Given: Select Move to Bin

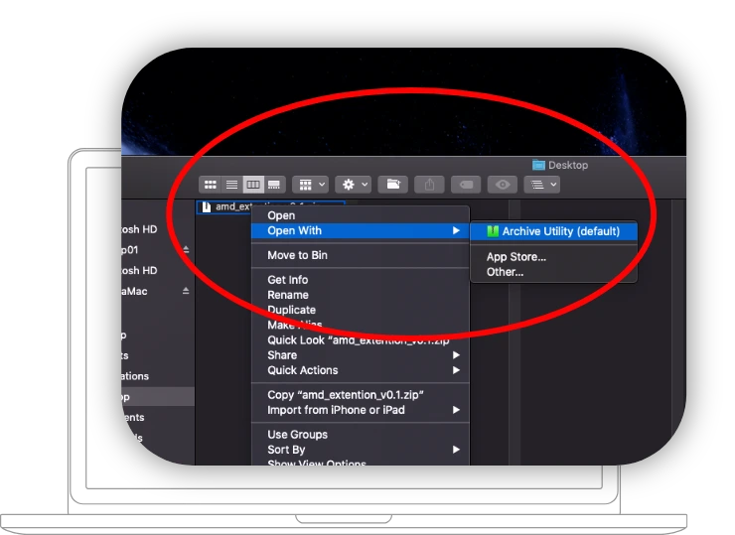Looking at the screenshot, I should [361, 255].
